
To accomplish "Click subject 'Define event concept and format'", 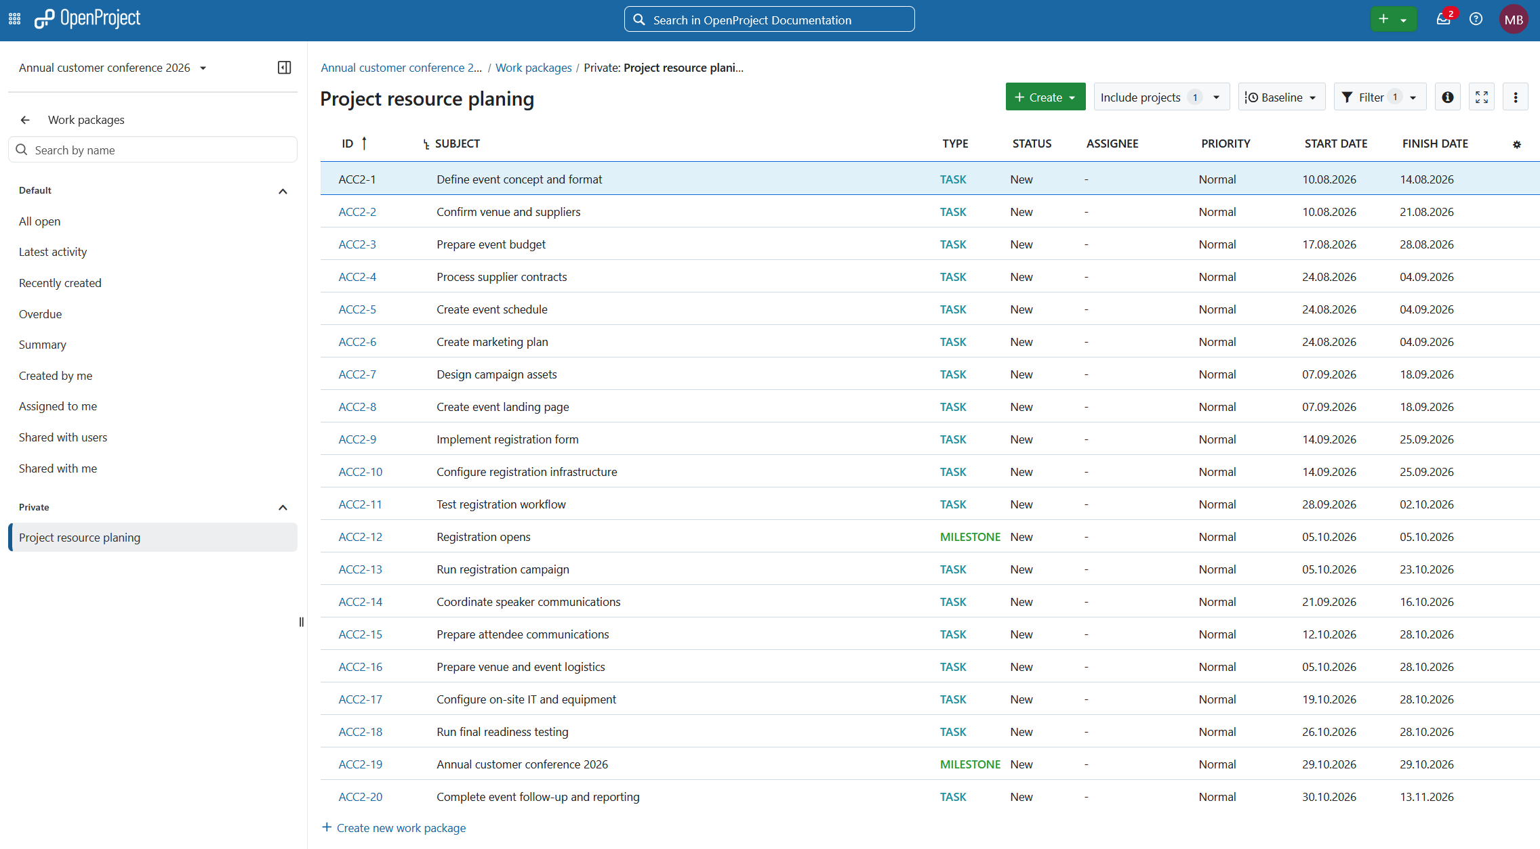I will [x=519, y=179].
